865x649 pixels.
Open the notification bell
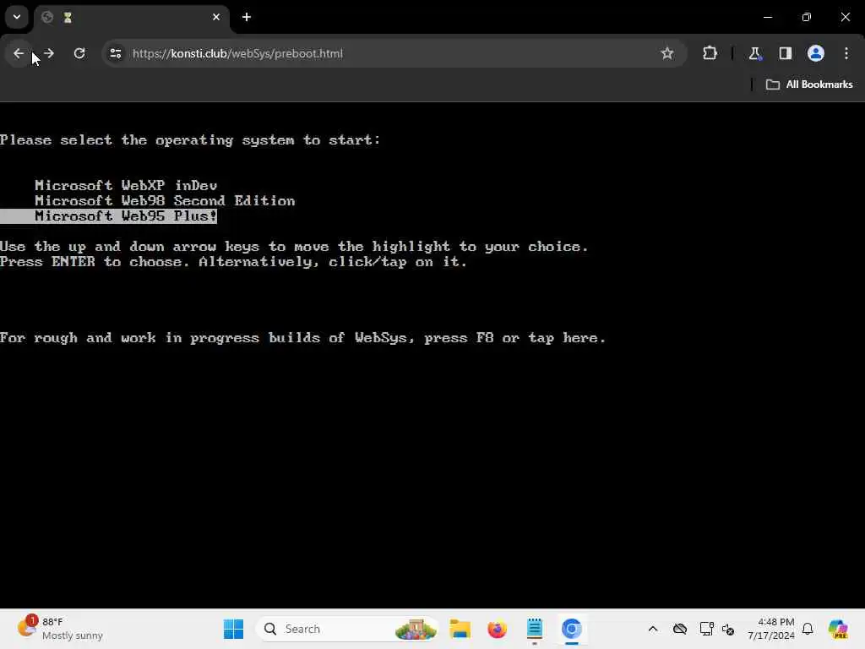pos(808,629)
